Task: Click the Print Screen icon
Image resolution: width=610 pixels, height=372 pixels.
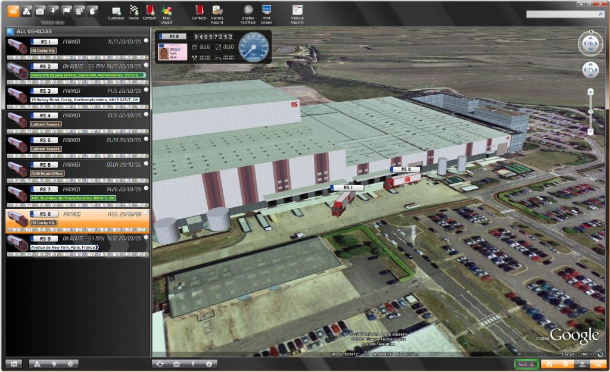Action: (x=266, y=10)
